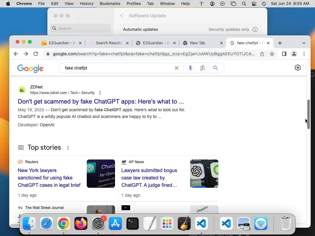Start Google voice search microphone
This screenshot has width=315, height=236.
pyautogui.click(x=190, y=68)
